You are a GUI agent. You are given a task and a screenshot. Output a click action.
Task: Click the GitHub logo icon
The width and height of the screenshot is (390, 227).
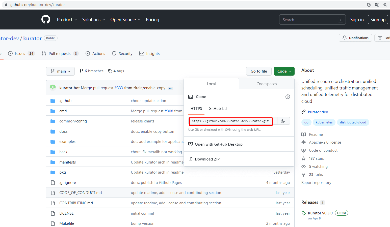point(46,19)
